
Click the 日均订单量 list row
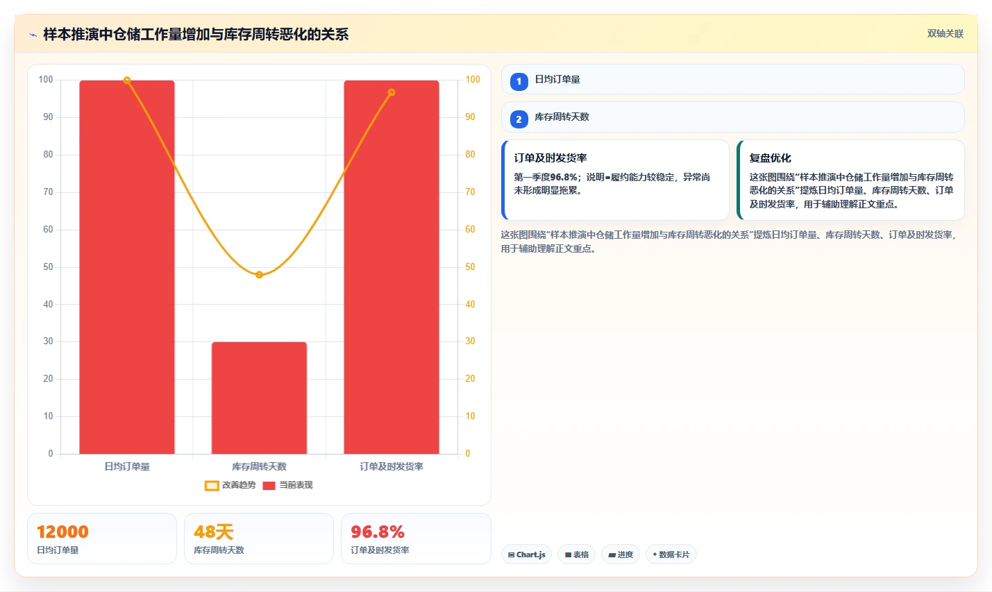coord(732,79)
